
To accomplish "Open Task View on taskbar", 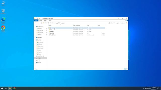I will click(6, 88).
